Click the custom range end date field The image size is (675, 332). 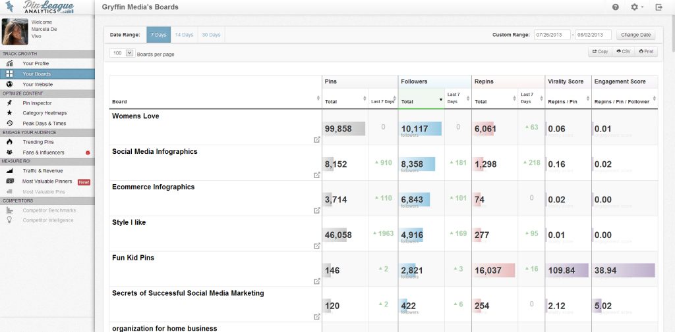[593, 35]
